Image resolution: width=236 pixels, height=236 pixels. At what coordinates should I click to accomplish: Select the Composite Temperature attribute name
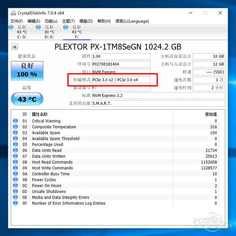pos(54,127)
